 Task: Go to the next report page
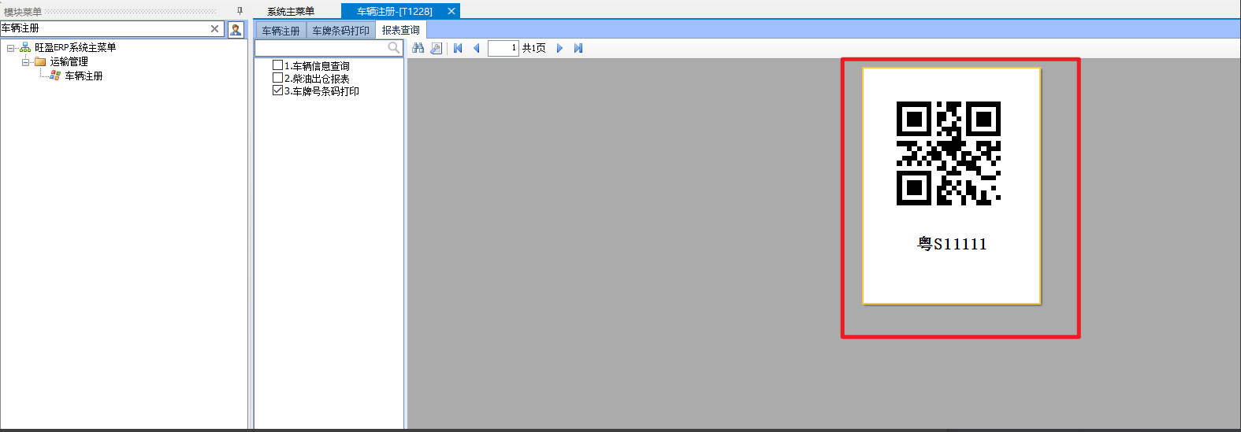559,48
